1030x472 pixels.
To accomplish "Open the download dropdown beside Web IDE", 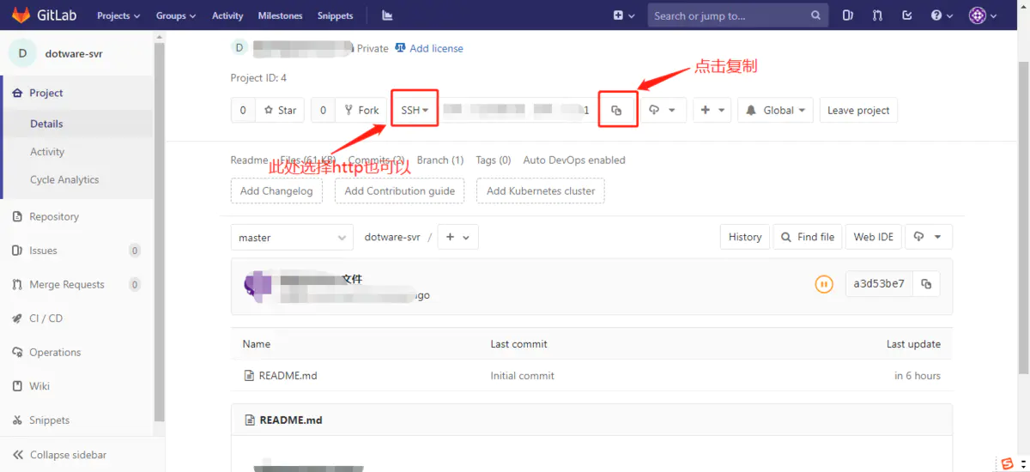I will (x=928, y=237).
